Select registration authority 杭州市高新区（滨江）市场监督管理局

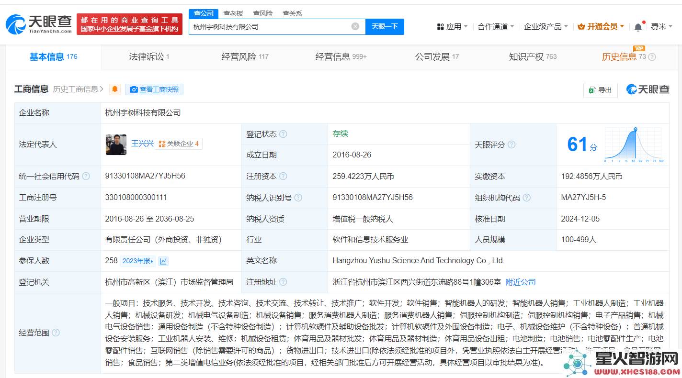coord(169,282)
